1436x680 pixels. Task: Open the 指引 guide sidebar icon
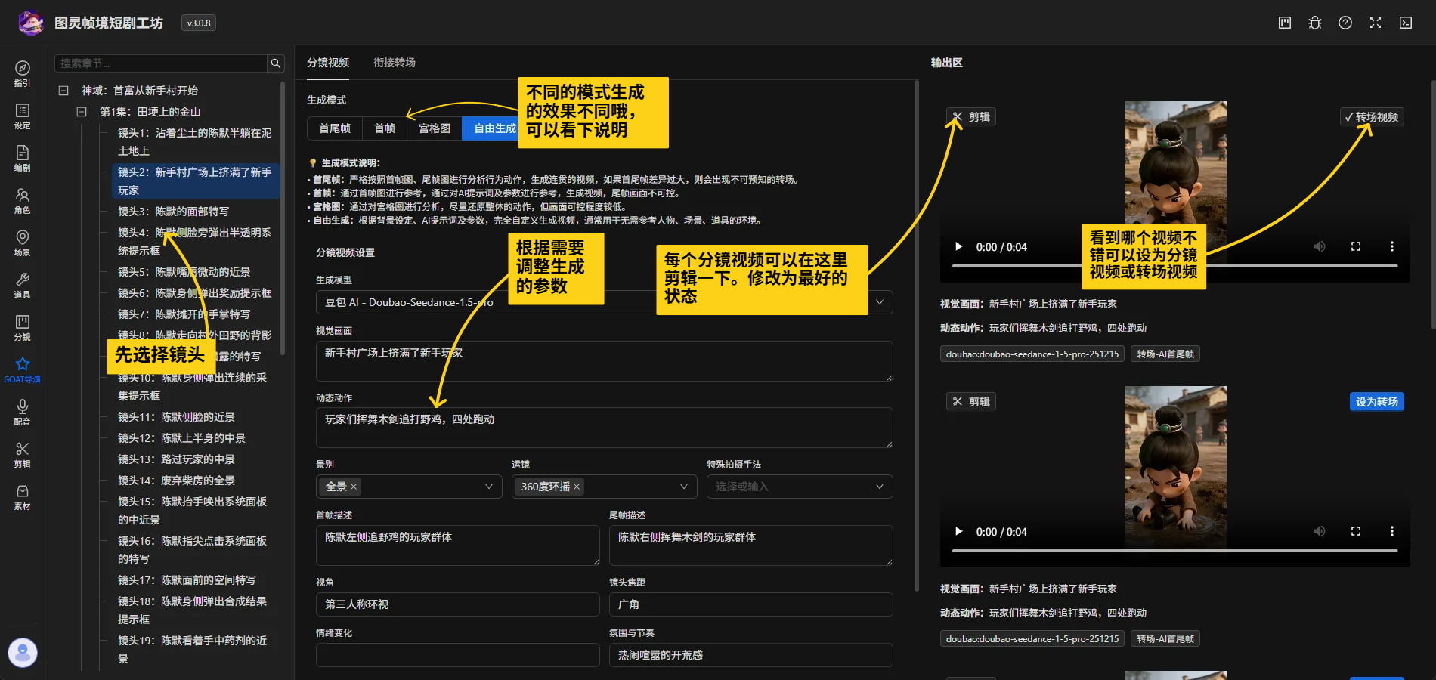click(23, 73)
